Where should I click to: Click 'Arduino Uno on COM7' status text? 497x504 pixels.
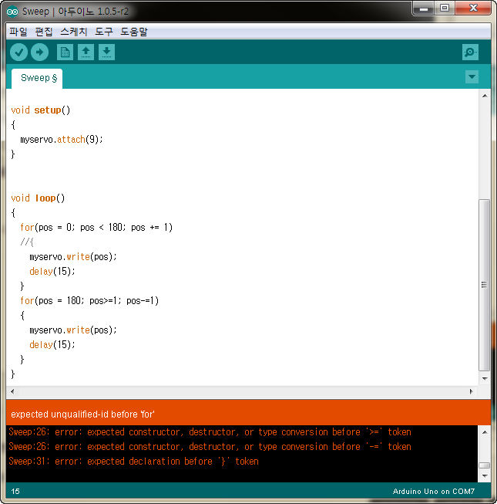[x=434, y=492]
